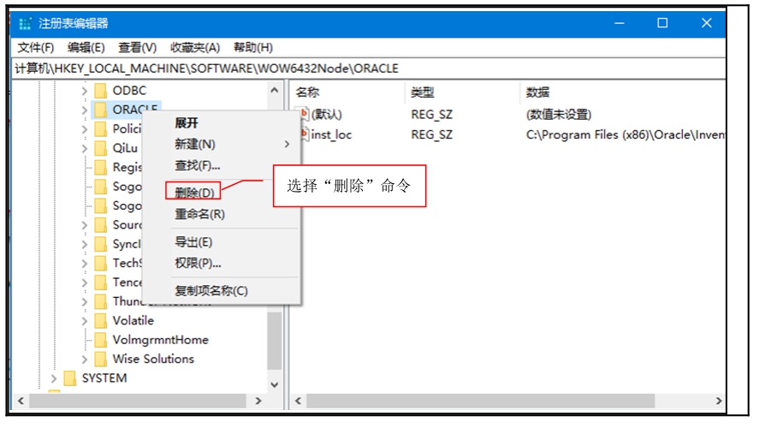Click the SYSTEM folder icon
This screenshot has height=428, width=759.
pos(69,378)
